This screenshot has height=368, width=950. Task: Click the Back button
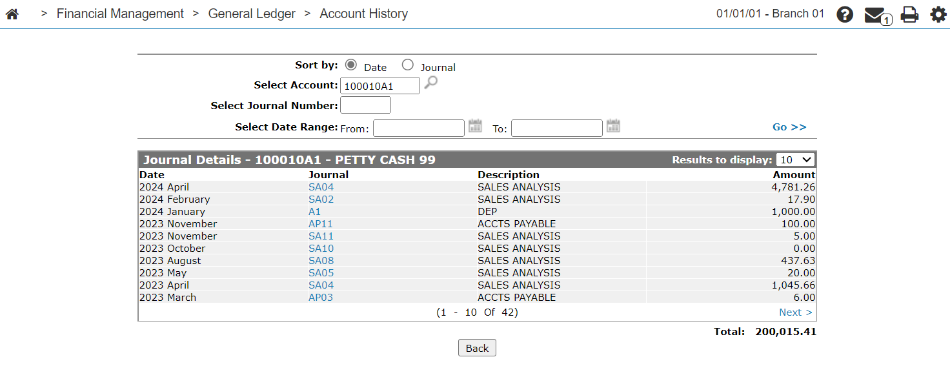[477, 348]
